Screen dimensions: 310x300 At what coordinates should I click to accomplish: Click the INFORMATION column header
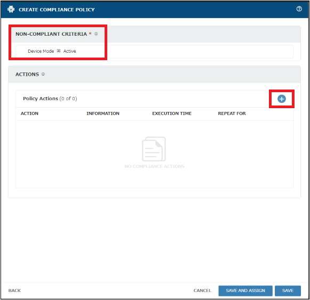click(103, 113)
